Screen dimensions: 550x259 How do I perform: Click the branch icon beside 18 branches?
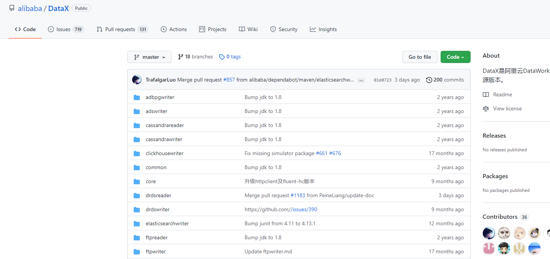[181, 57]
